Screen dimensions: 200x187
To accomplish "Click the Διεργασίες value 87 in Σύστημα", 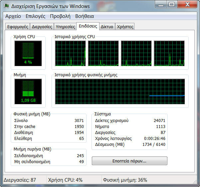I will point(163,133).
